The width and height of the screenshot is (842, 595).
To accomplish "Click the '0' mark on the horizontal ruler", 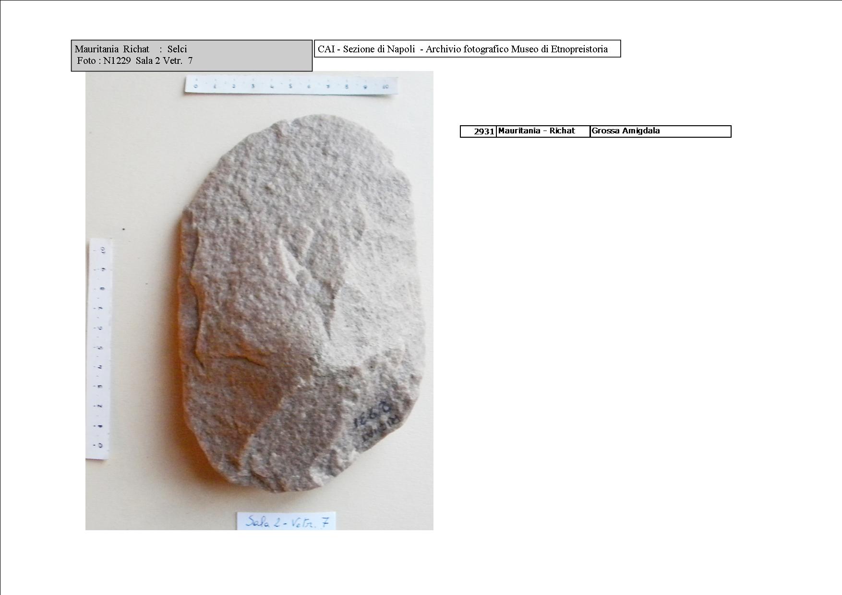I will tap(195, 86).
